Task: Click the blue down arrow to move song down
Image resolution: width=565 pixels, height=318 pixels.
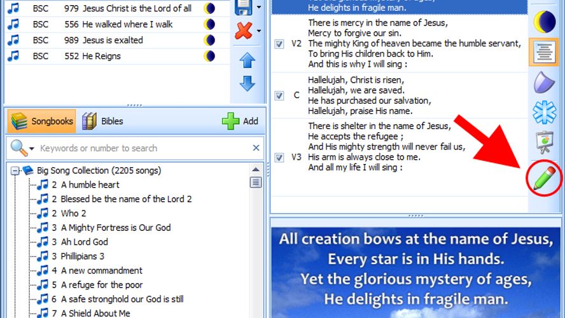Action: 247,83
